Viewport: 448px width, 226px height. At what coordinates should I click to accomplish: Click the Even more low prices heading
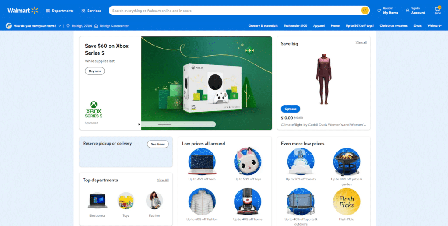click(x=303, y=144)
